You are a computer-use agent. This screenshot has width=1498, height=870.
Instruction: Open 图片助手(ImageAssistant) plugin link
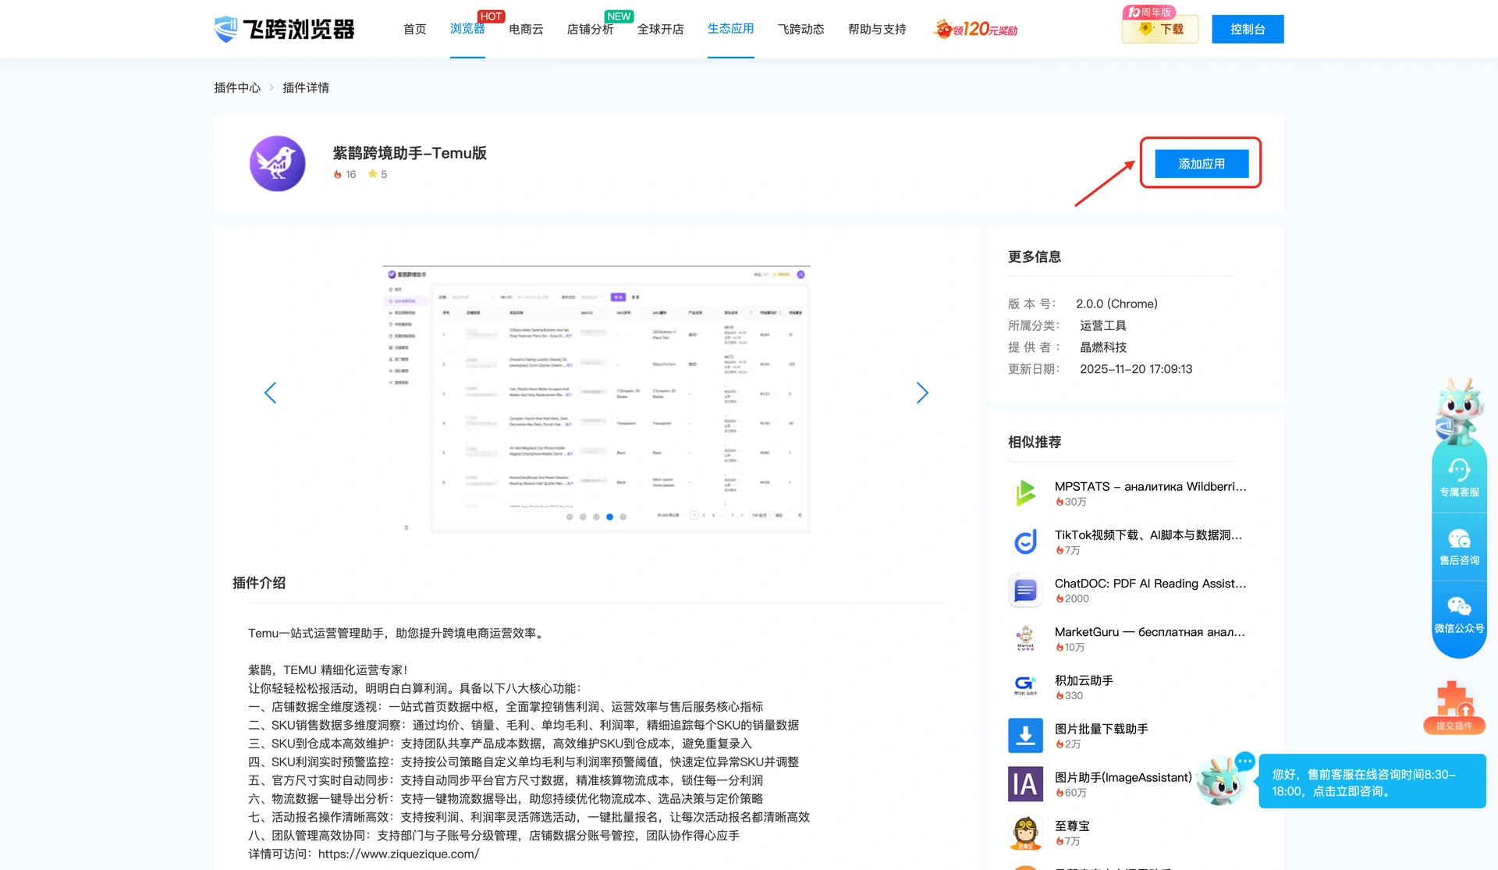point(1123,776)
